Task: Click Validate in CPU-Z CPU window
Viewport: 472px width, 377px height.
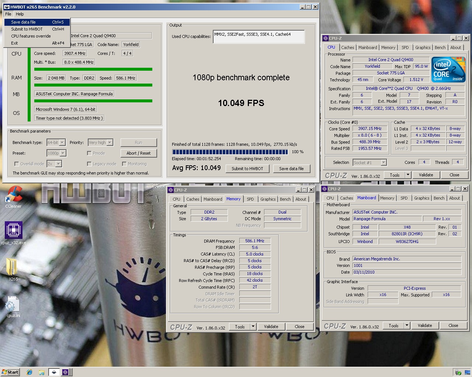Action: point(426,175)
